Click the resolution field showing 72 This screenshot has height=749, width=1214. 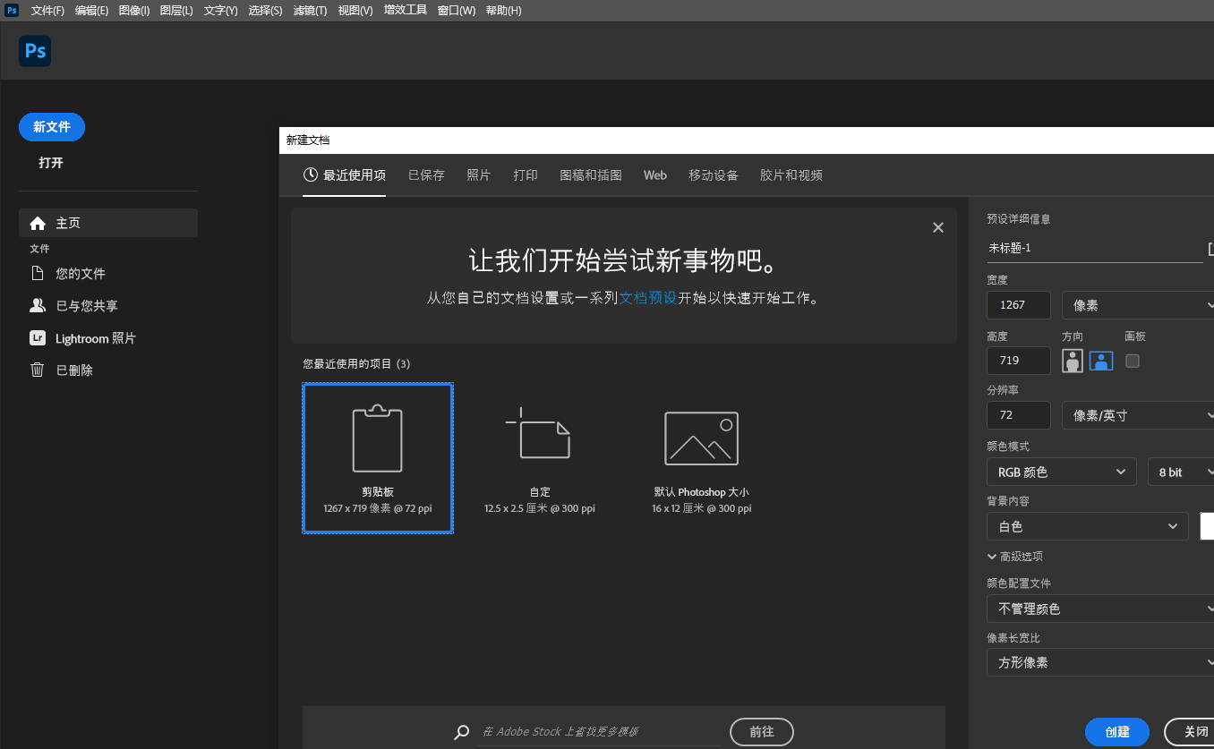tap(1019, 415)
